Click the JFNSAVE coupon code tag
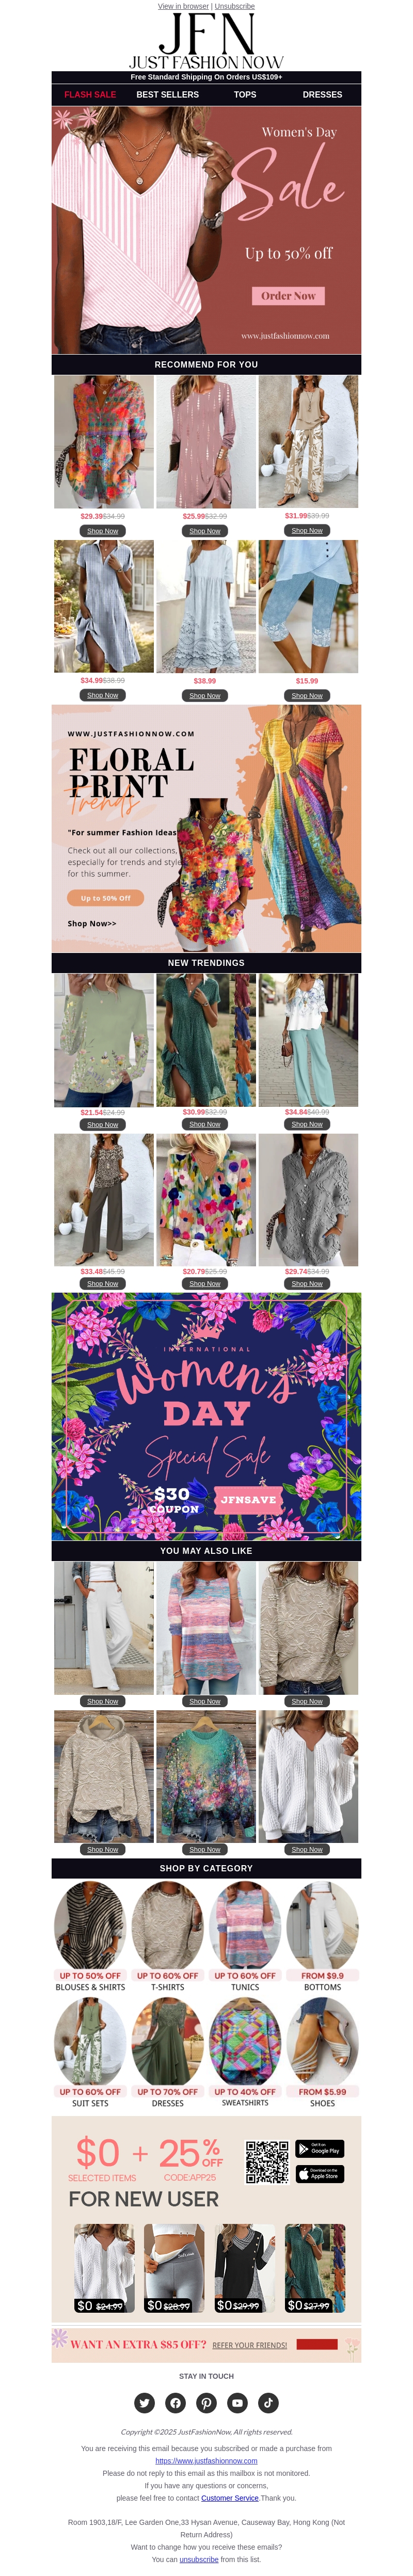This screenshot has width=413, height=2576. [248, 1499]
